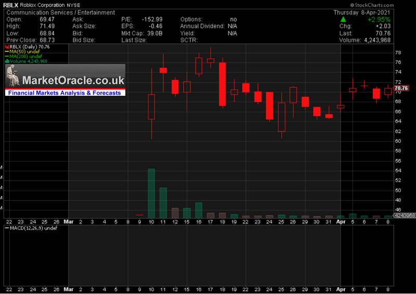Click the SCTR label
The image size is (416, 294).
(189, 41)
